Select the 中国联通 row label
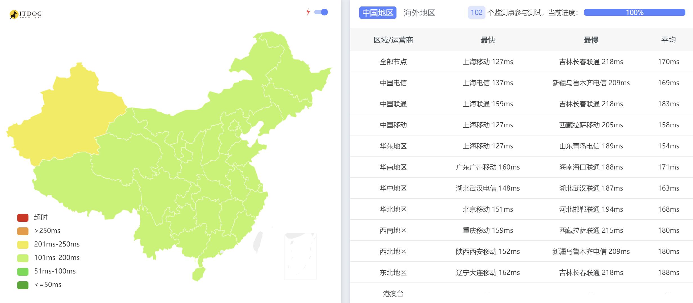693x303 pixels. [393, 104]
